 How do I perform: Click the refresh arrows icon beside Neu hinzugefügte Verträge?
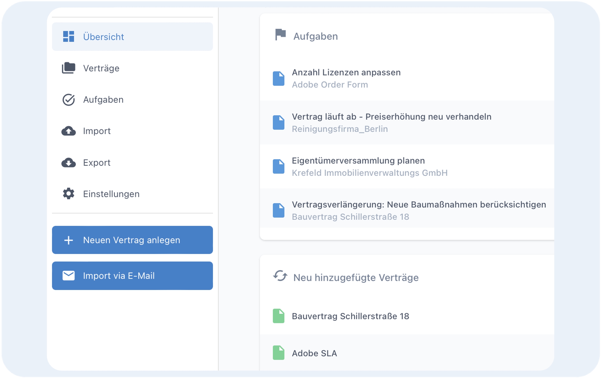[x=280, y=276]
